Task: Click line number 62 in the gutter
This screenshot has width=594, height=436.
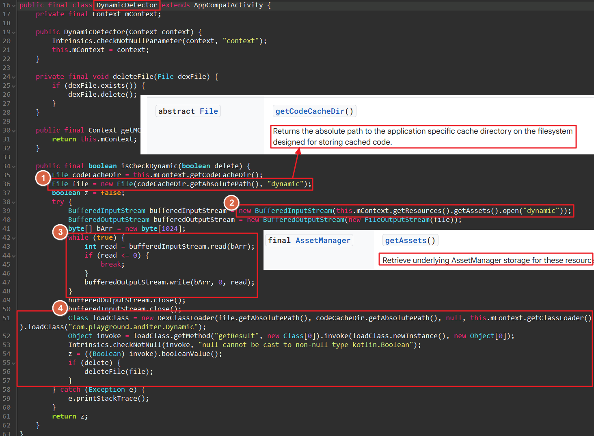Action: 6,425
